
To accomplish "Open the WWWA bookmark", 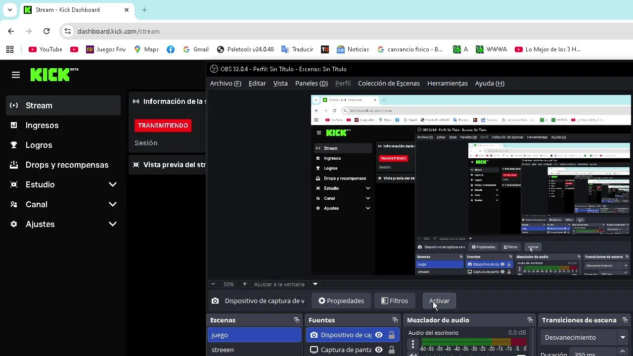I will [491, 49].
